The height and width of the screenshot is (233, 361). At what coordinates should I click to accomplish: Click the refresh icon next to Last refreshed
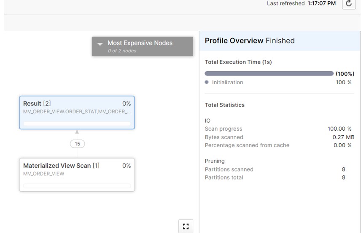pos(348,4)
